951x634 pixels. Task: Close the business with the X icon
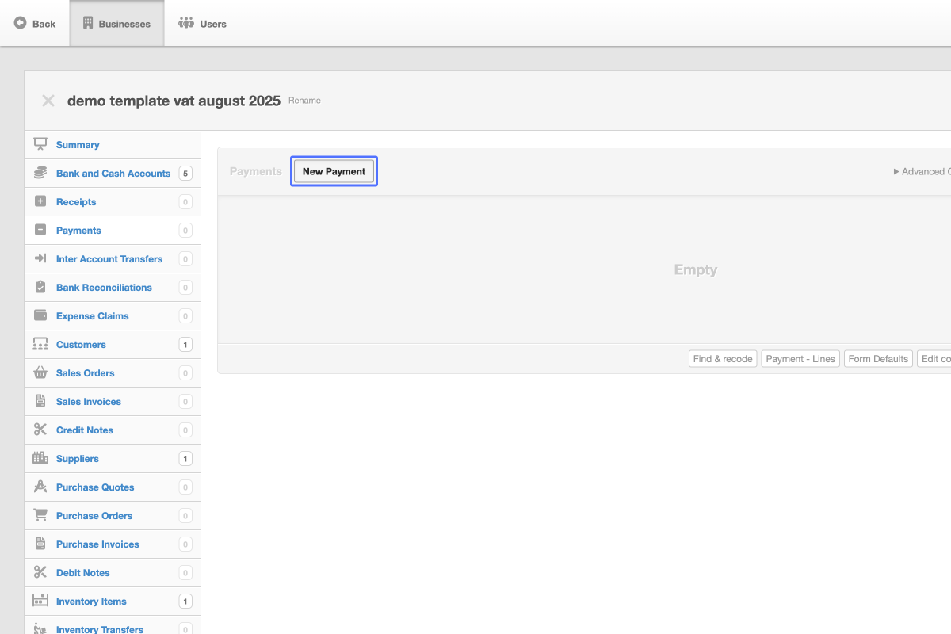coord(48,101)
